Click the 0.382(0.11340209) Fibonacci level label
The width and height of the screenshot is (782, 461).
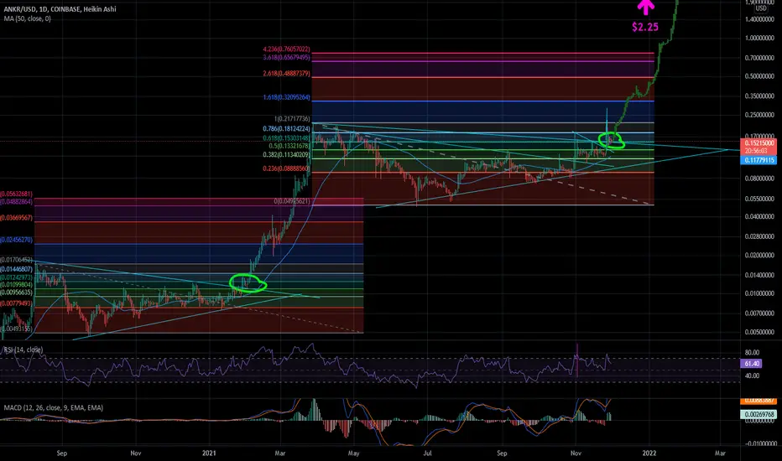click(x=286, y=156)
